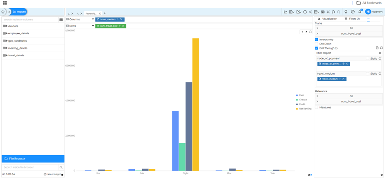Click the refresh report icon in the toolbar
Image resolution: width=385 pixels, height=182 pixels.
305,12
